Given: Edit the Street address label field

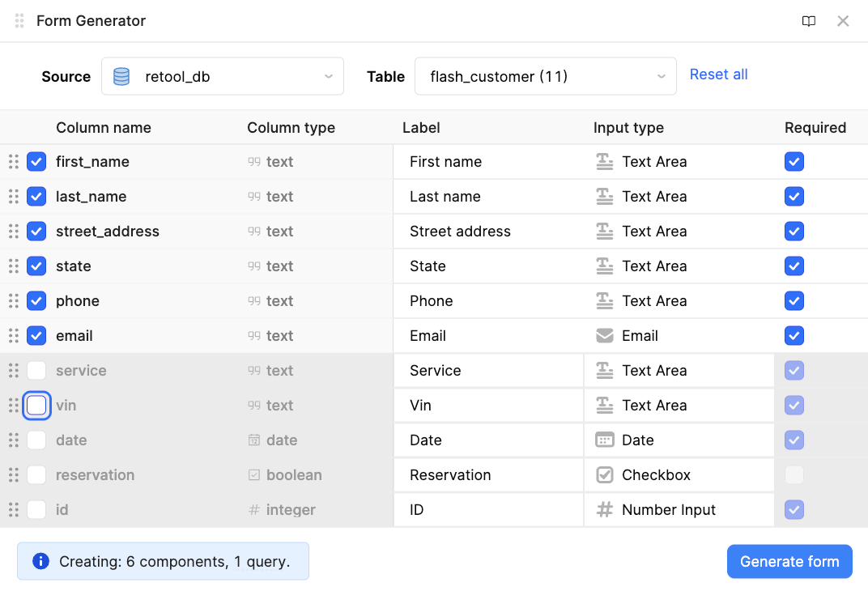Looking at the screenshot, I should point(488,232).
